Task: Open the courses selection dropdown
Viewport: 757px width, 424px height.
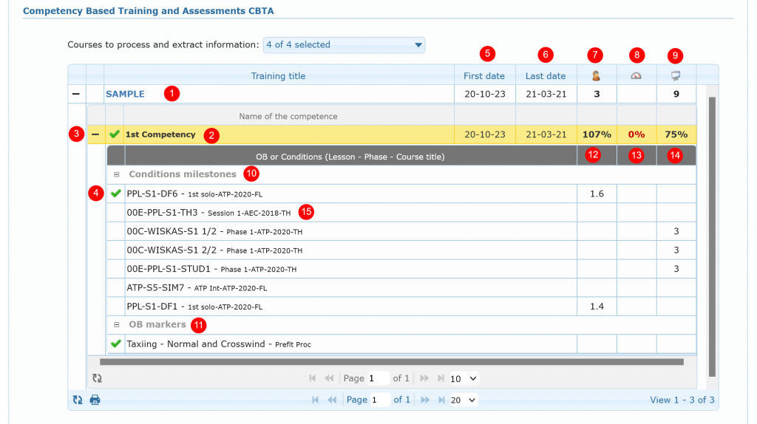Action: click(344, 45)
